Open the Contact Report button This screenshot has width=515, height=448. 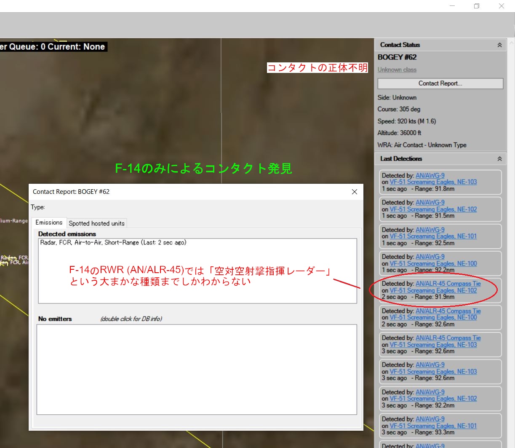tap(440, 83)
